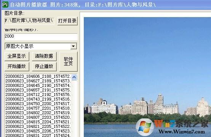This screenshot has height=137, width=211.
Task: Start playback with 开始播放 button
Action: click(17, 66)
